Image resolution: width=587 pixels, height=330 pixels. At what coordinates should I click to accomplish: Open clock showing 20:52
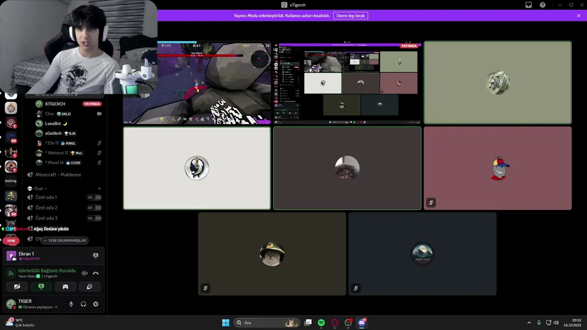[573, 323]
